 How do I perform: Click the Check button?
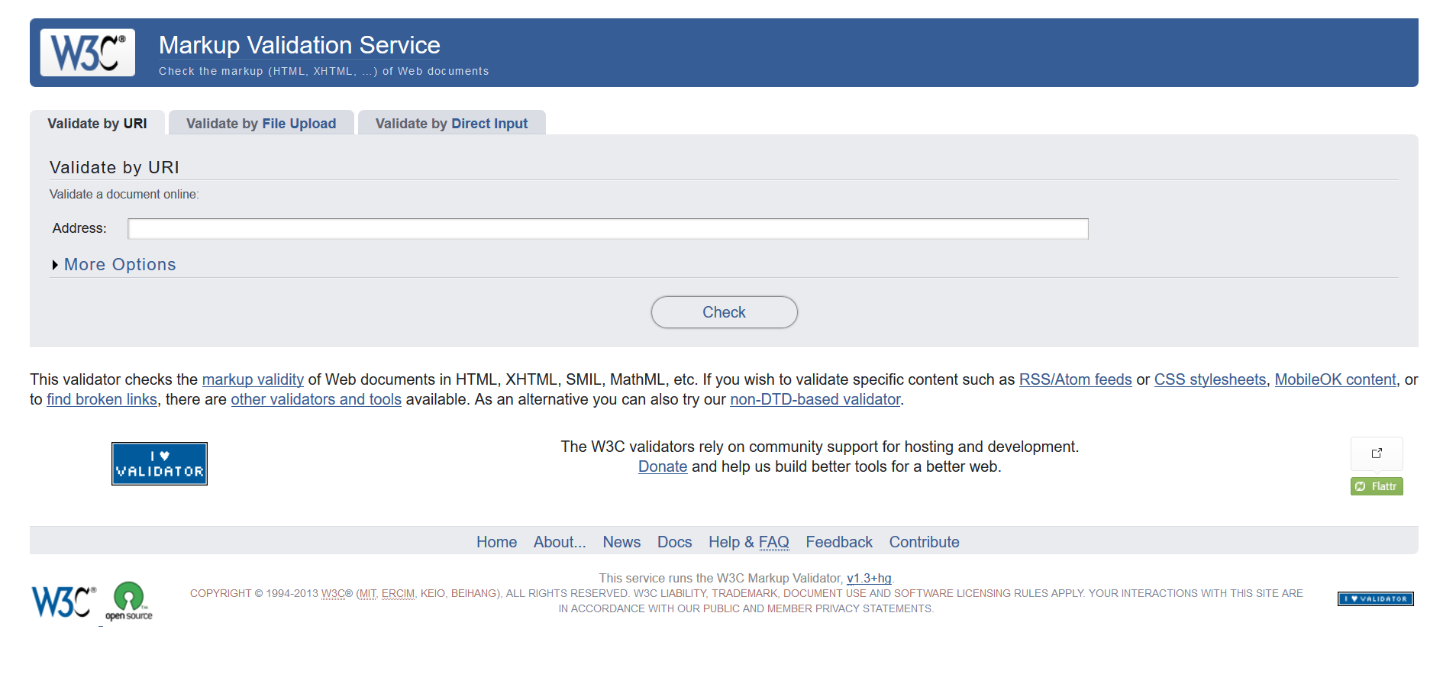click(724, 312)
